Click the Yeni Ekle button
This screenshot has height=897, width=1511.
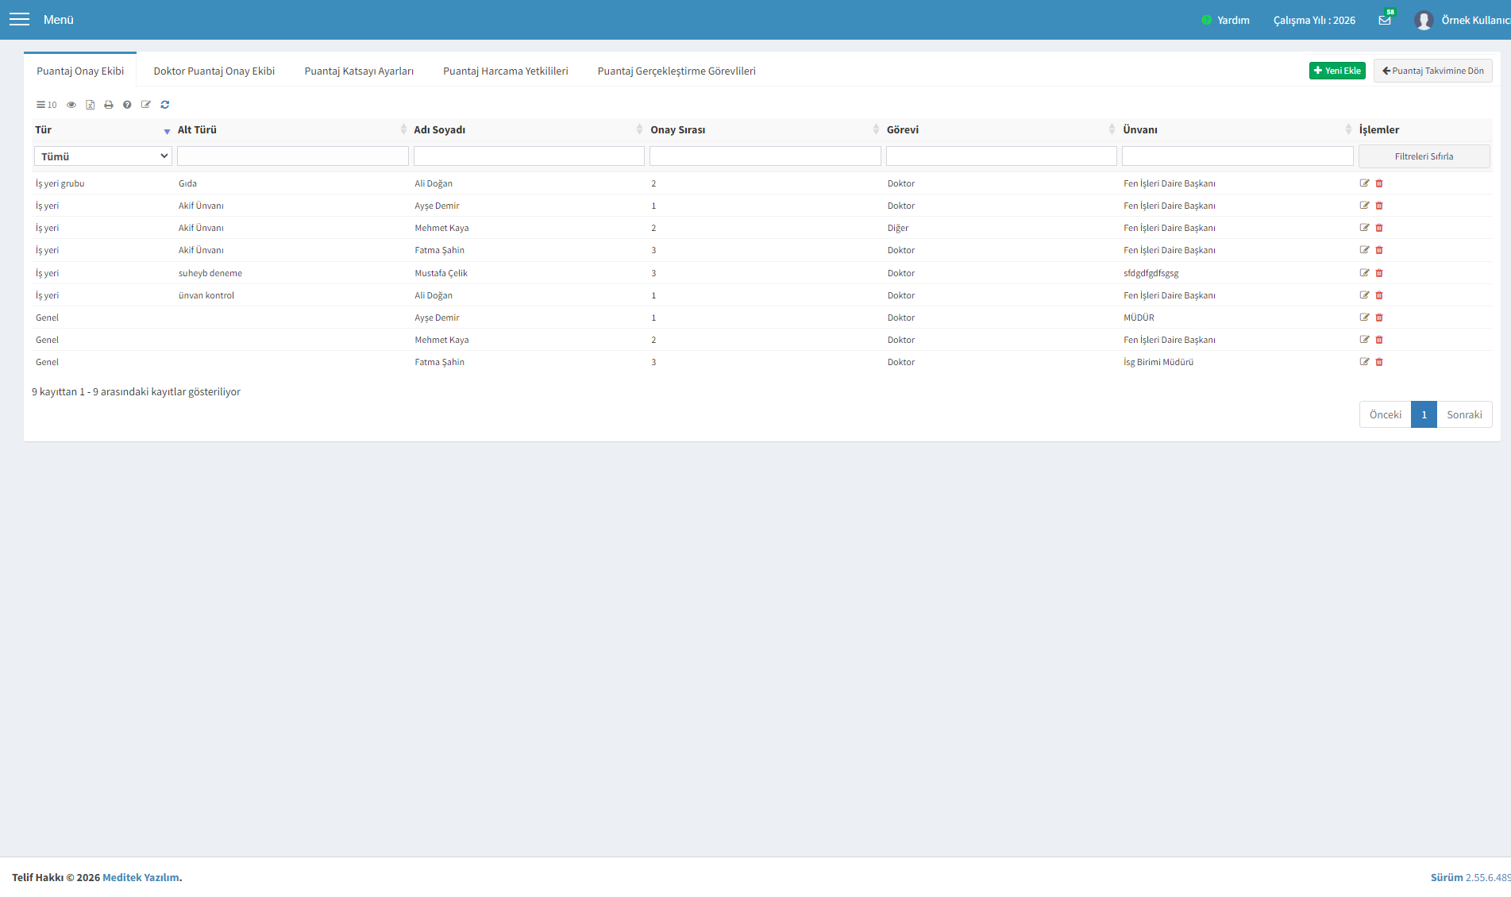[x=1337, y=71]
